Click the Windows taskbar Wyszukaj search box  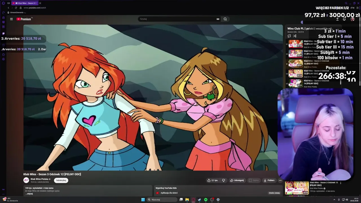pos(162,200)
